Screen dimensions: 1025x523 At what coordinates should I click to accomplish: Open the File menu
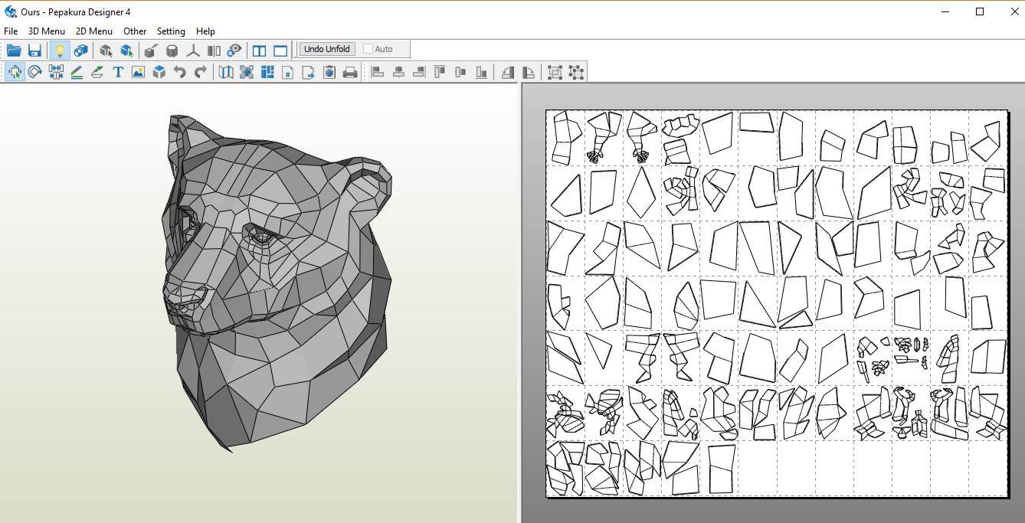(x=11, y=31)
